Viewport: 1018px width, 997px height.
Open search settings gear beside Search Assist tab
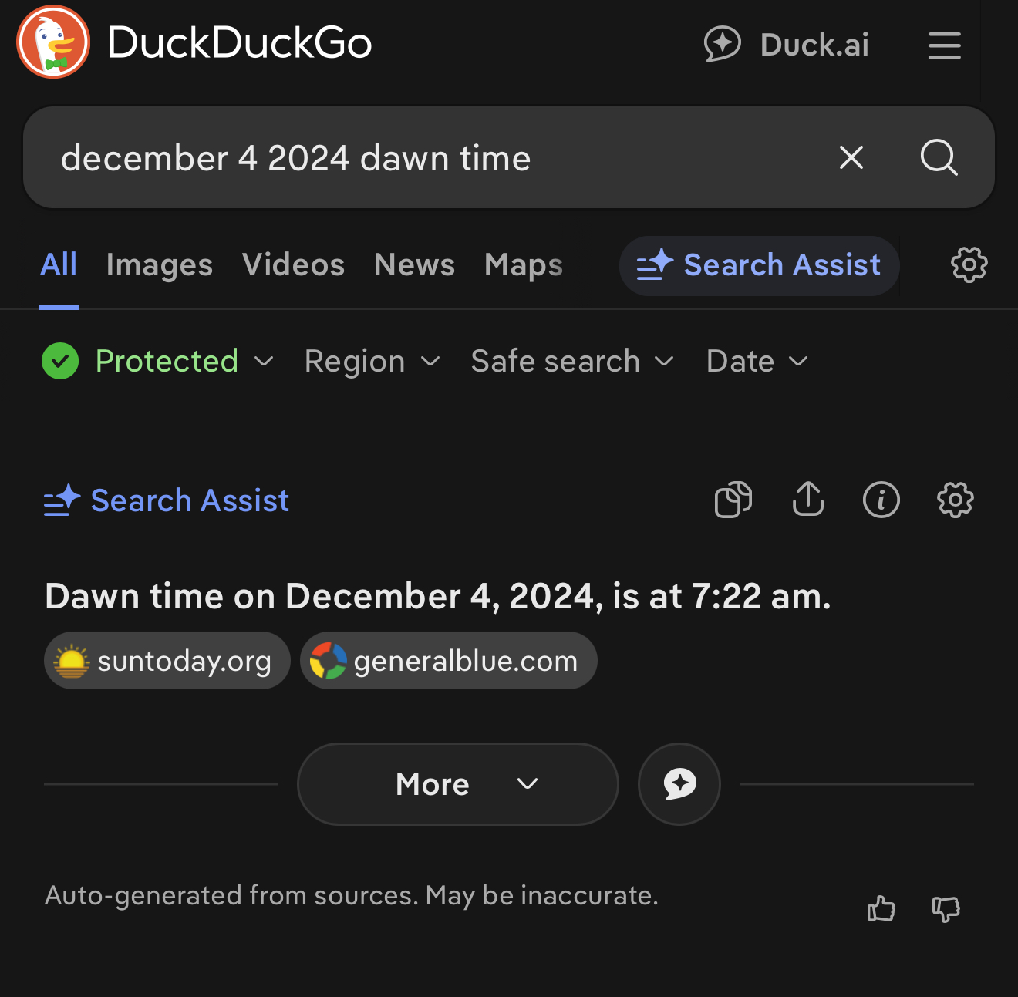[x=969, y=265]
